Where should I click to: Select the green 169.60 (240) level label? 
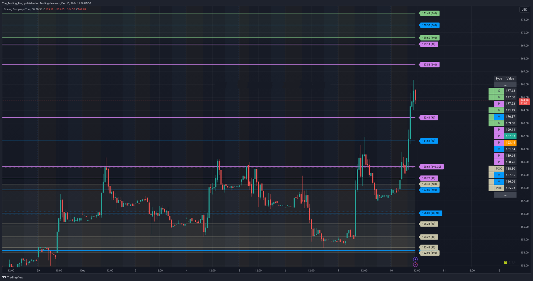429,38
